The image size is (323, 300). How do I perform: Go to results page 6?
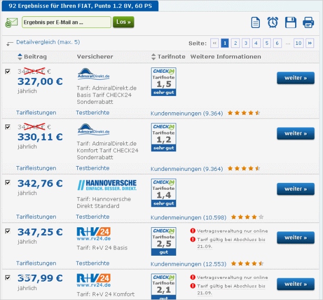point(277,43)
